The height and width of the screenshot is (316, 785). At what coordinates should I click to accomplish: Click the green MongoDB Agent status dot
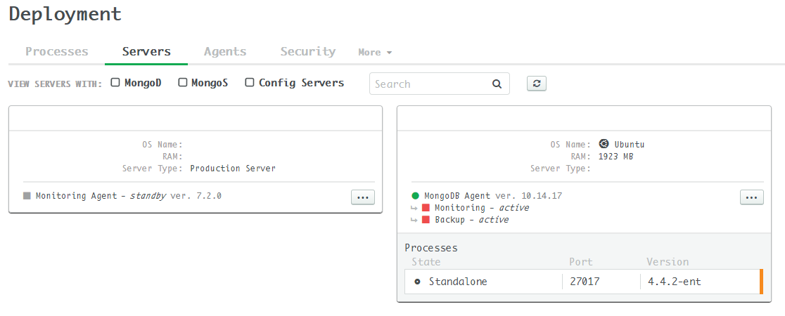[x=415, y=196]
